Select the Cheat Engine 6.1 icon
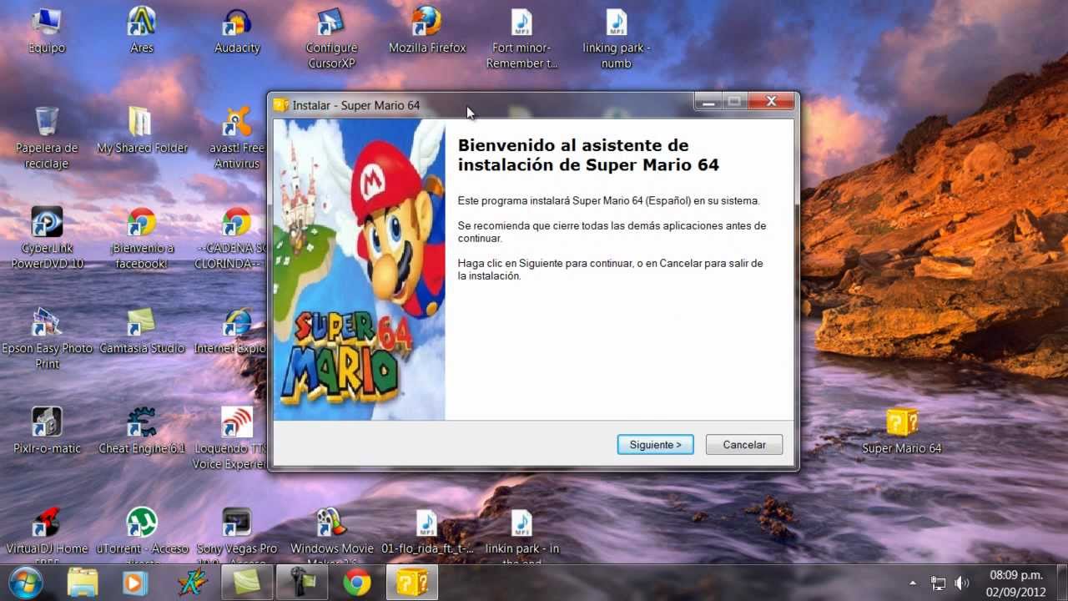Viewport: 1068px width, 601px height. pos(142,432)
